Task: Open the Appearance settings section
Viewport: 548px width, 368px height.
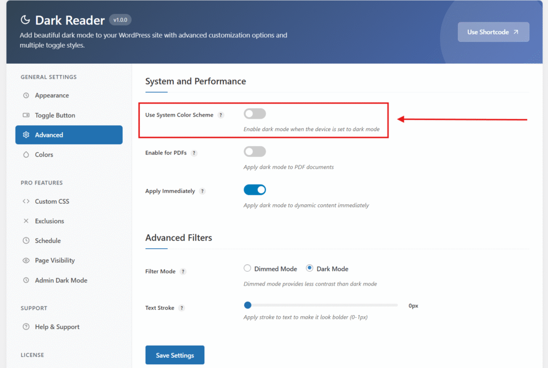Action: coord(69,95)
